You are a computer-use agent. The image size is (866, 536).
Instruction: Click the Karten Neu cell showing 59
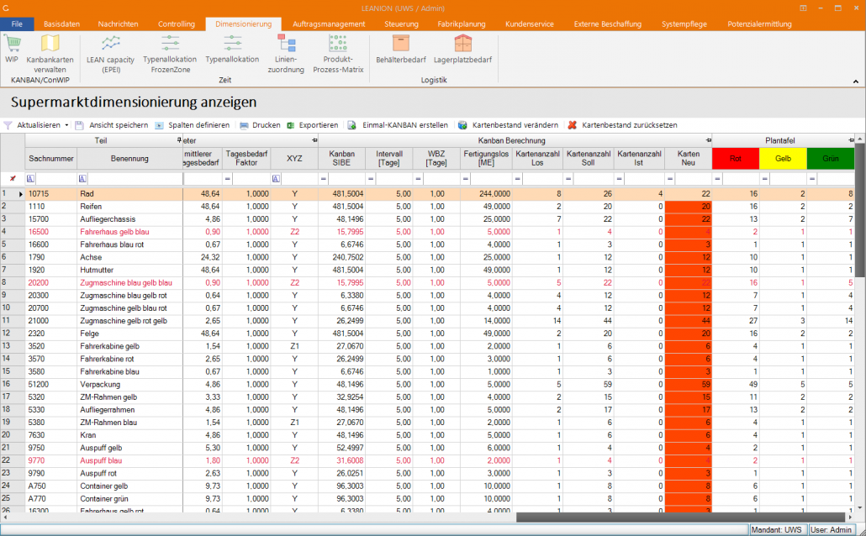click(688, 384)
